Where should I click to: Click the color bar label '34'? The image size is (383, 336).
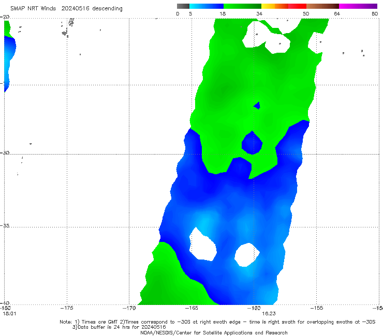pyautogui.click(x=259, y=14)
